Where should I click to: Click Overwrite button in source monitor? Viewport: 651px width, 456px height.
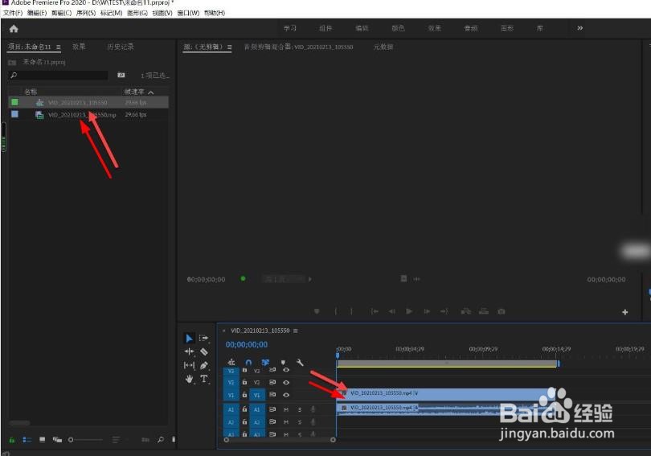tap(484, 311)
